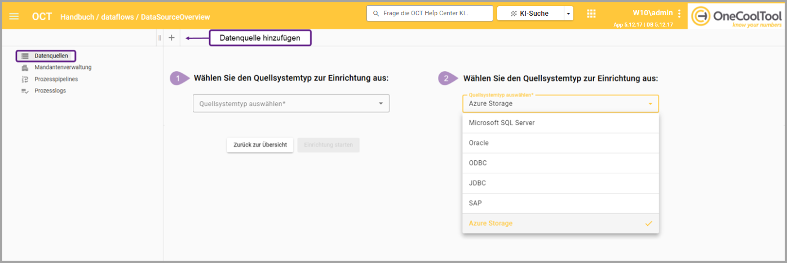This screenshot has width=787, height=263.
Task: Click the Datenquellen list icon in sidebar
Action: click(x=25, y=56)
